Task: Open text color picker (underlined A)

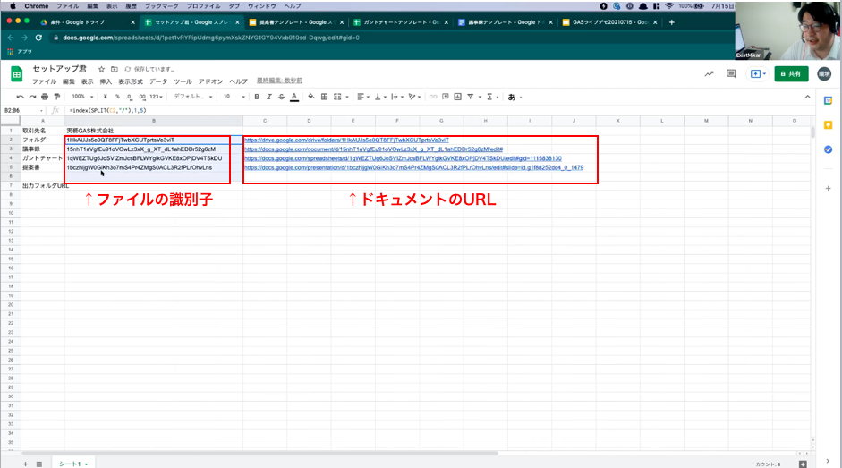Action: tap(294, 97)
